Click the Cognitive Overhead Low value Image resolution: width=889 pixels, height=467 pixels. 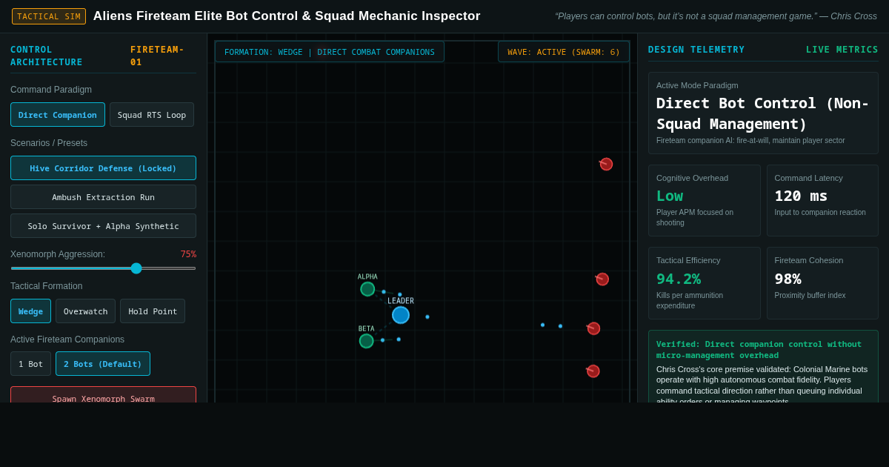pos(670,196)
